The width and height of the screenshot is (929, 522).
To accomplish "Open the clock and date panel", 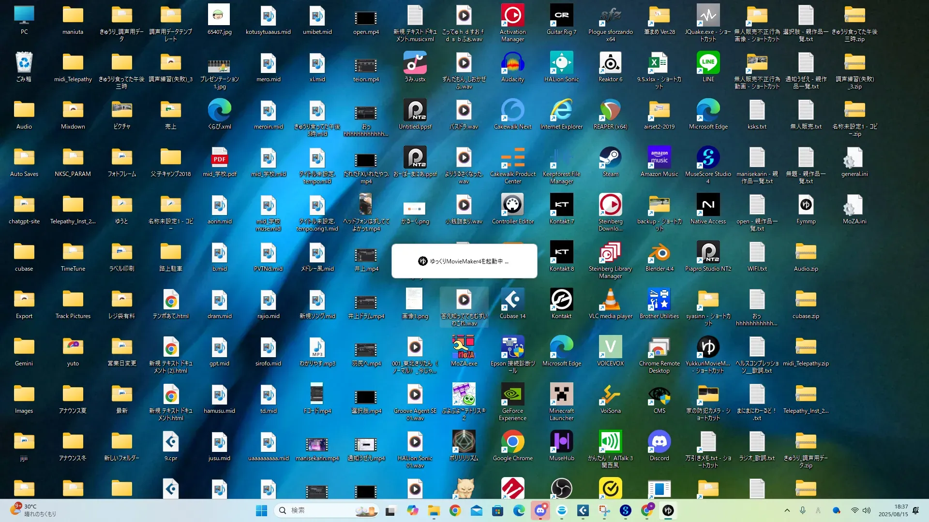I will point(893,510).
